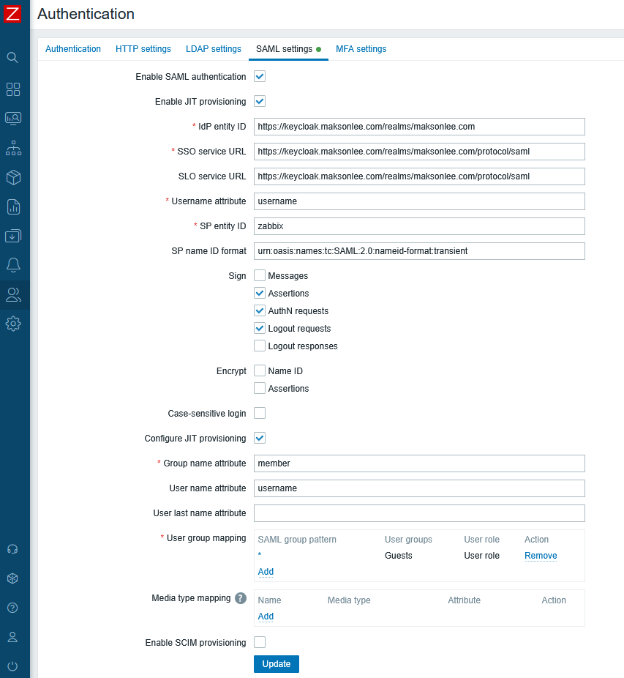Open the Monitoring sidebar icon
The width and height of the screenshot is (624, 678).
(13, 119)
